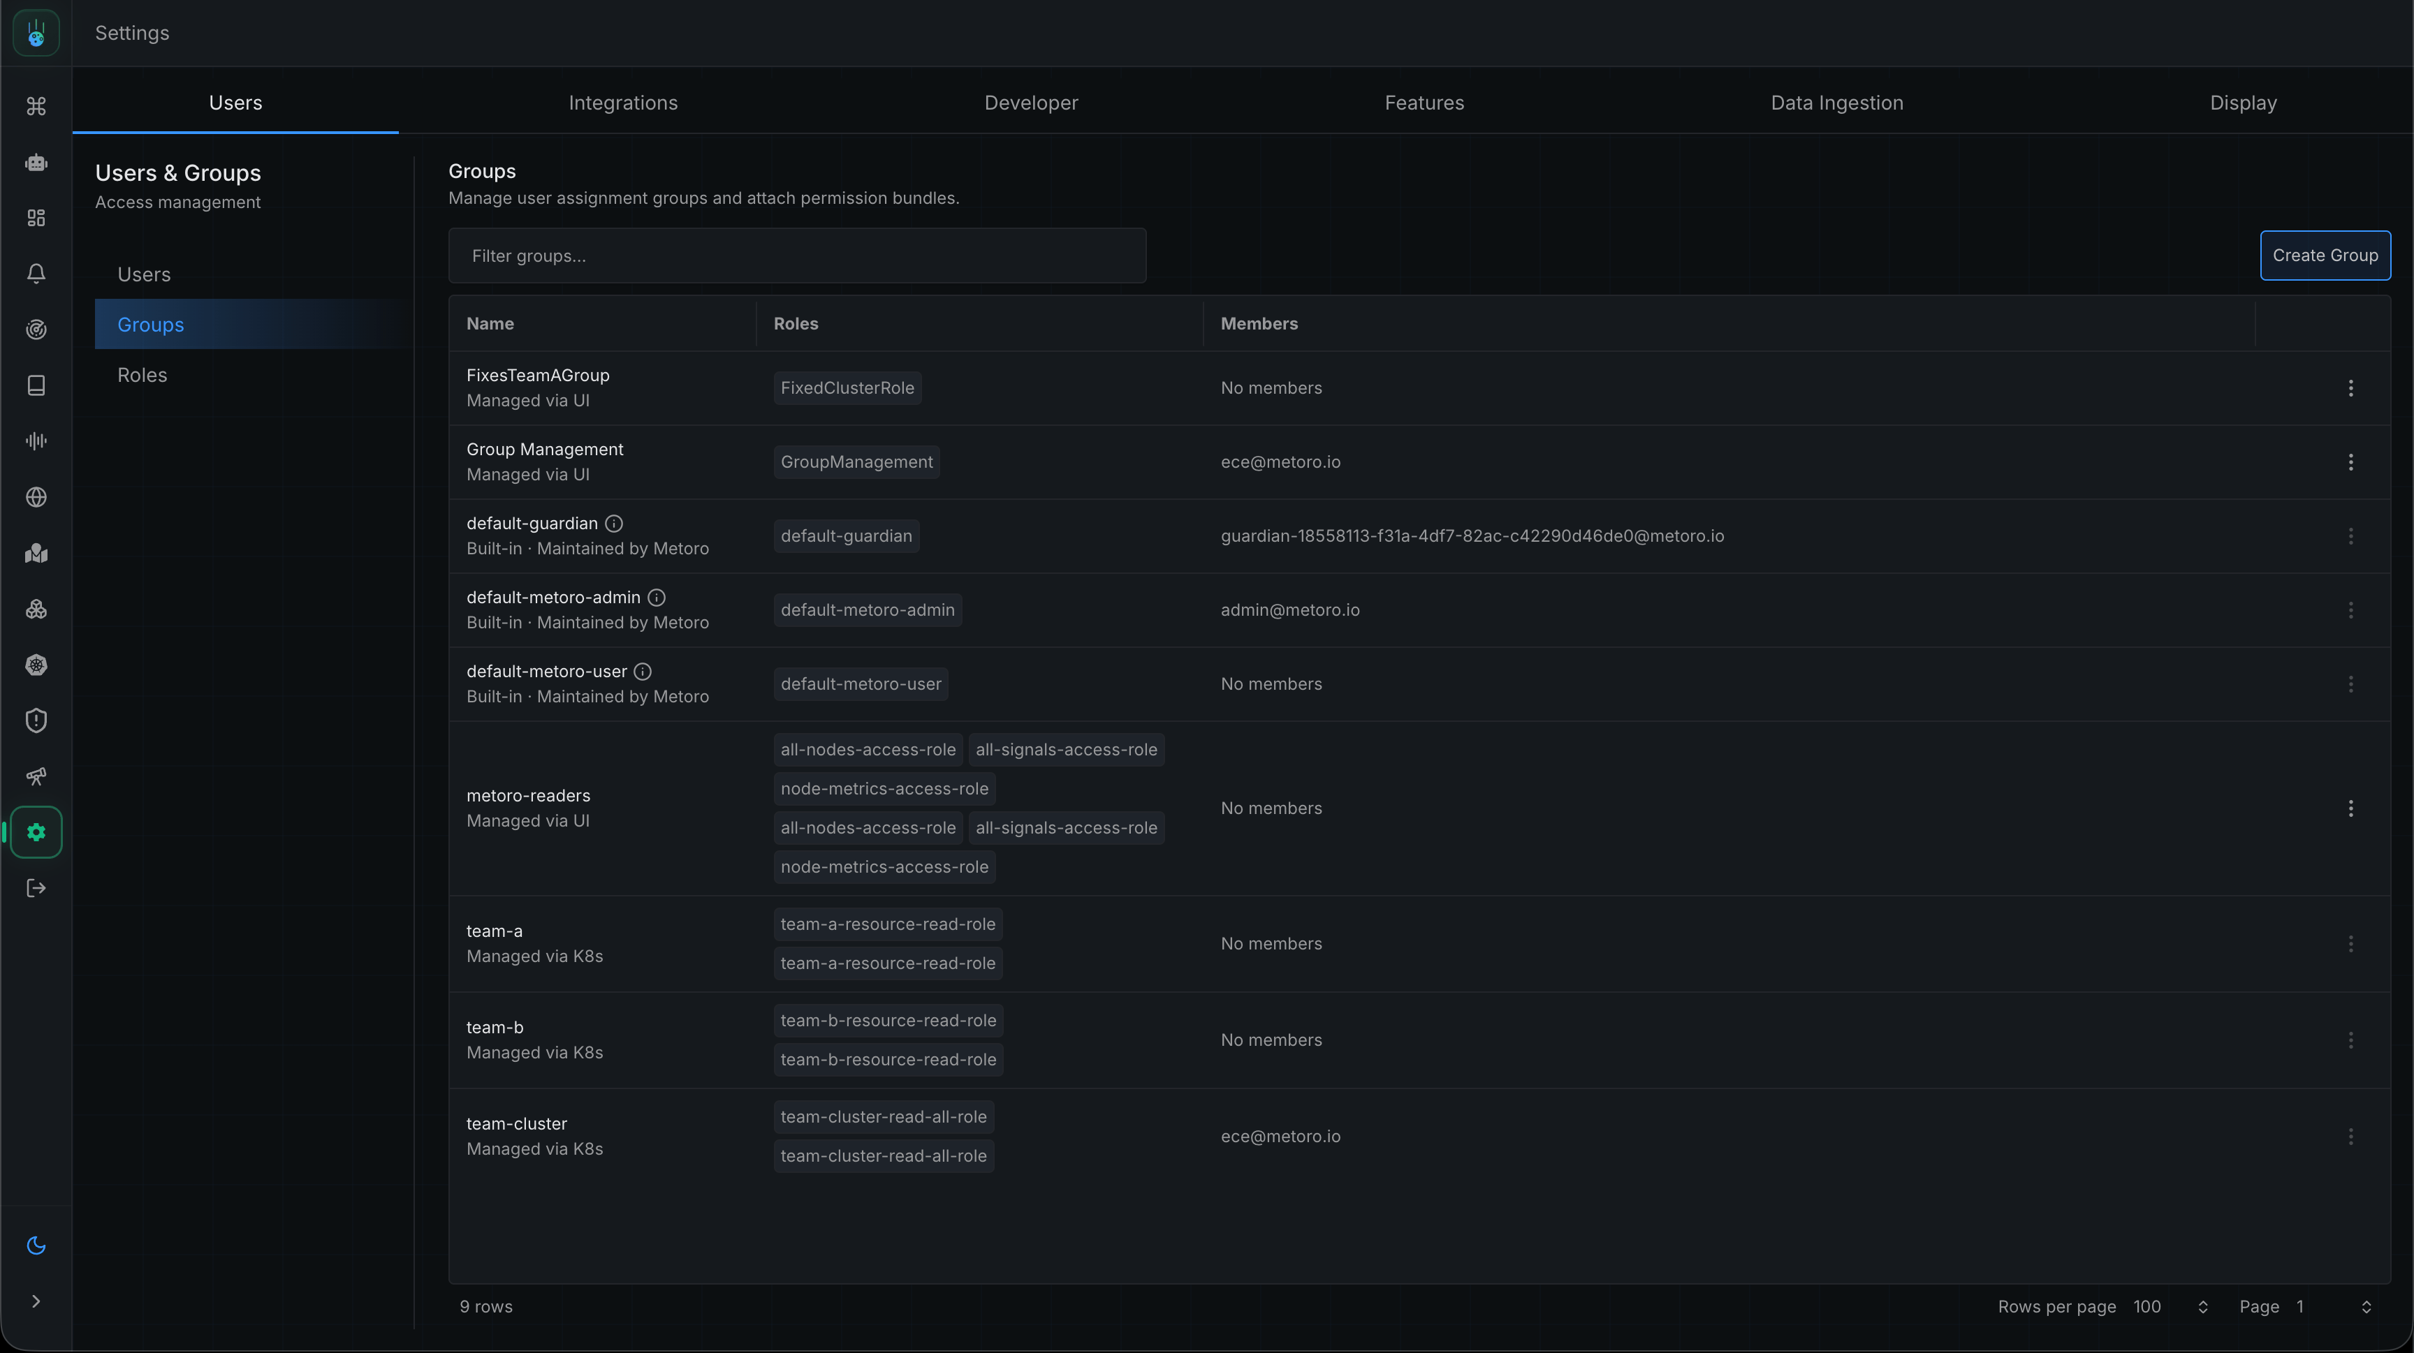Switch to the Developer tab
The width and height of the screenshot is (2414, 1353).
click(x=1031, y=102)
